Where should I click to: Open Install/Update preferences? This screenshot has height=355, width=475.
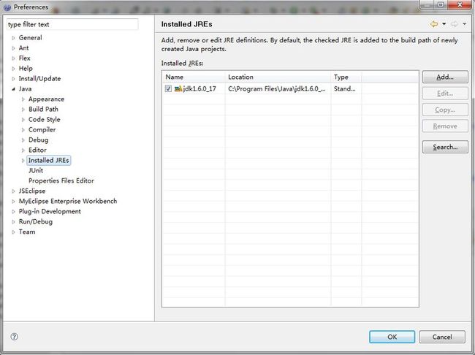[x=39, y=78]
